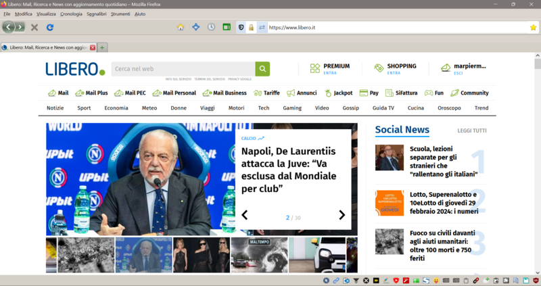View site security via the padlock icon
This screenshot has width=541, height=286.
coord(251,27)
